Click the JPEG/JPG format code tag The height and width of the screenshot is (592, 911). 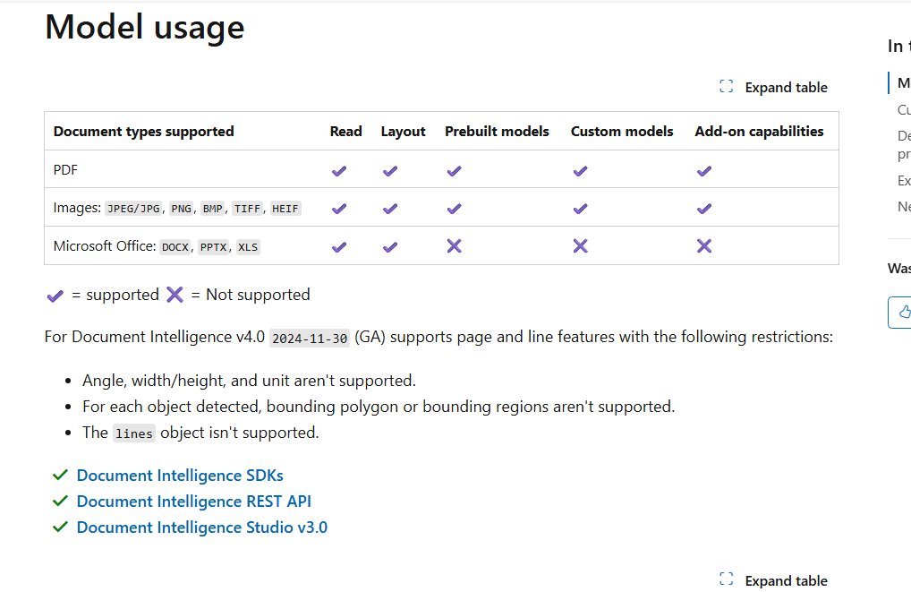tap(133, 209)
